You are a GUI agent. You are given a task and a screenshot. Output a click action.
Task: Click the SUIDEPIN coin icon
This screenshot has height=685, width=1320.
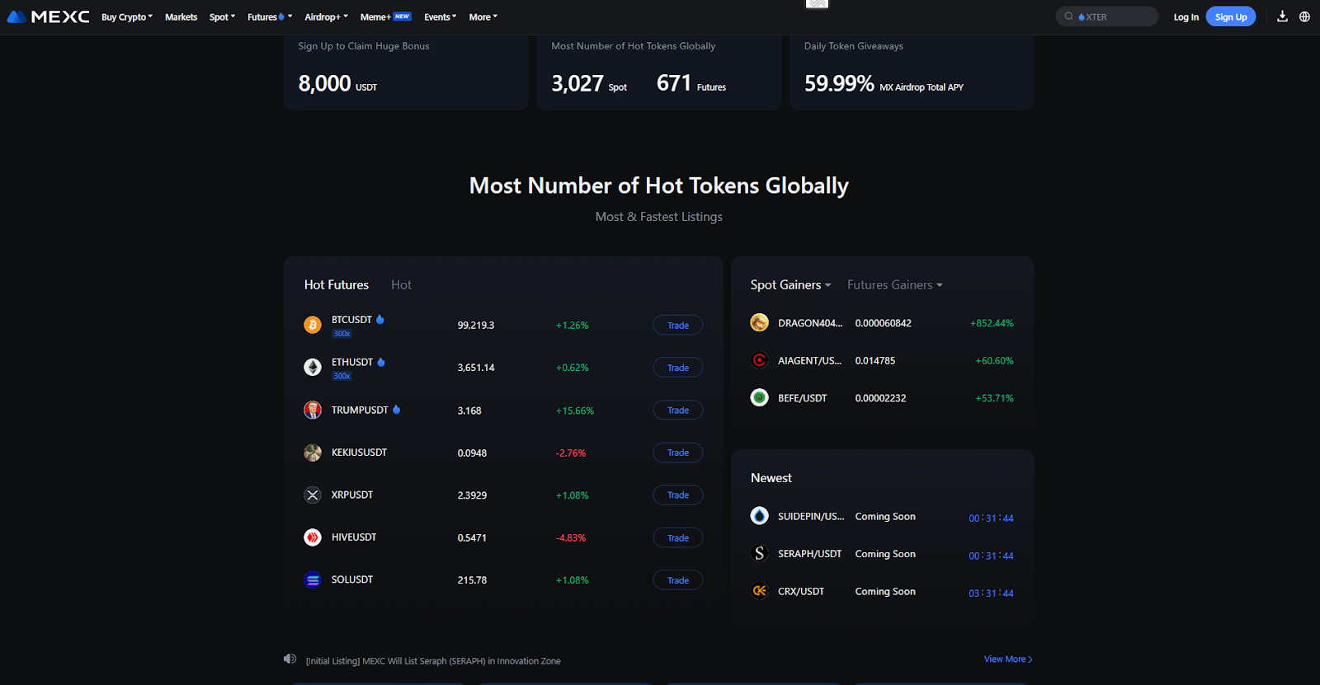click(760, 516)
